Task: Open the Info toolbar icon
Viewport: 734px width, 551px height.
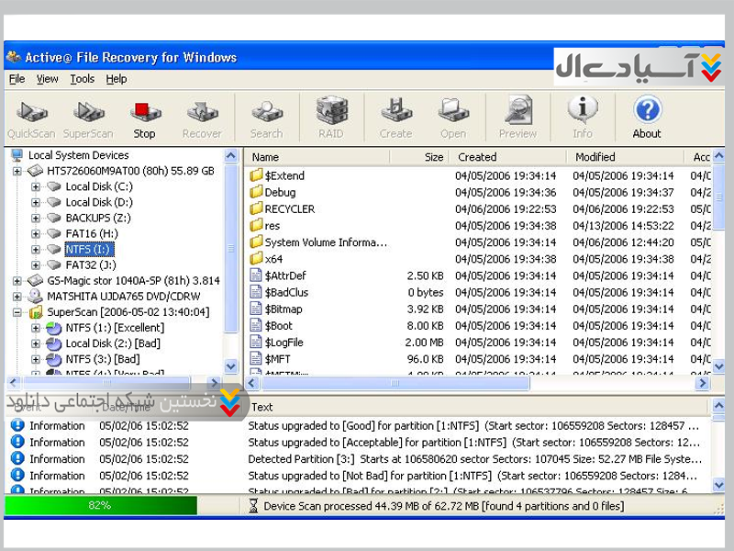Action: point(582,118)
